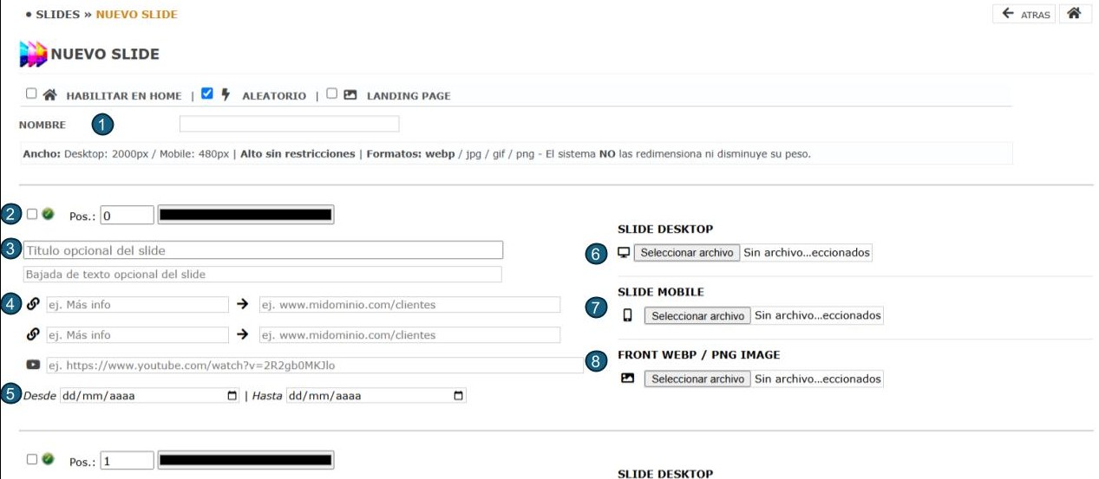Click the YouTube icon beside video URL field

click(x=33, y=366)
